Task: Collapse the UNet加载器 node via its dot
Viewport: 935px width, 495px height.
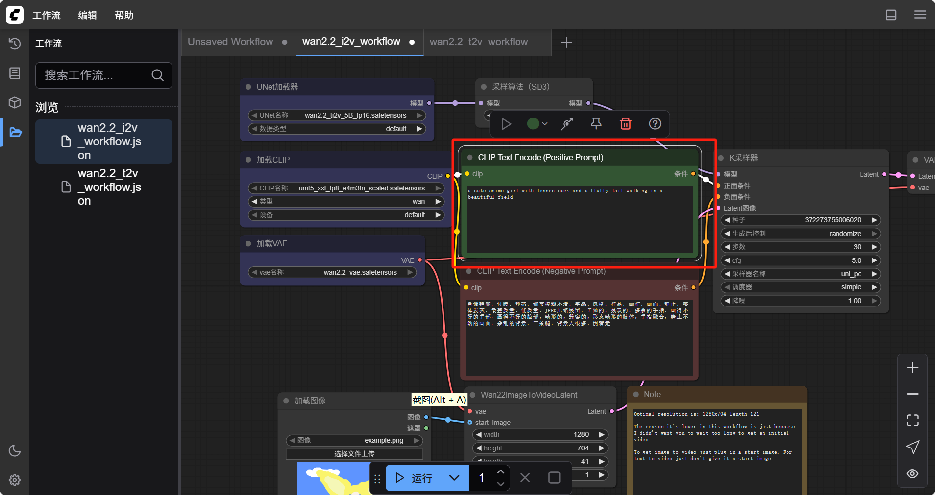Action: pyautogui.click(x=248, y=87)
